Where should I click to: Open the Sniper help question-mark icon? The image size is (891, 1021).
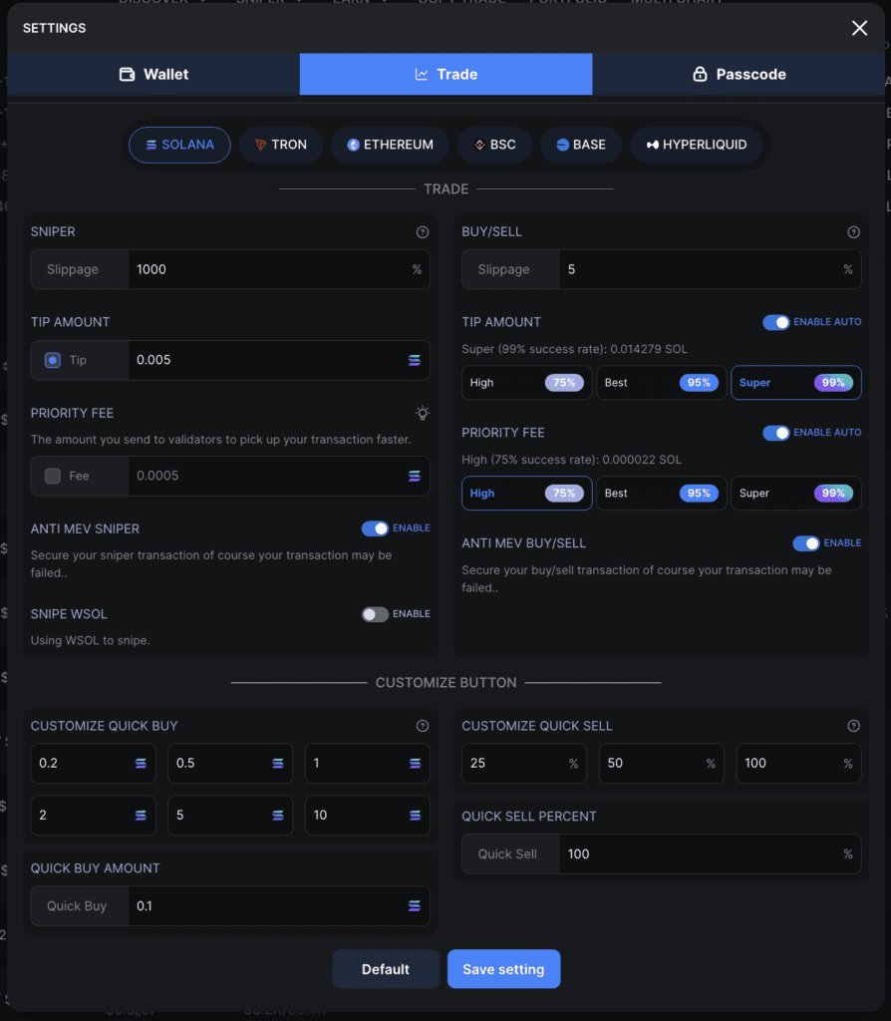point(423,231)
